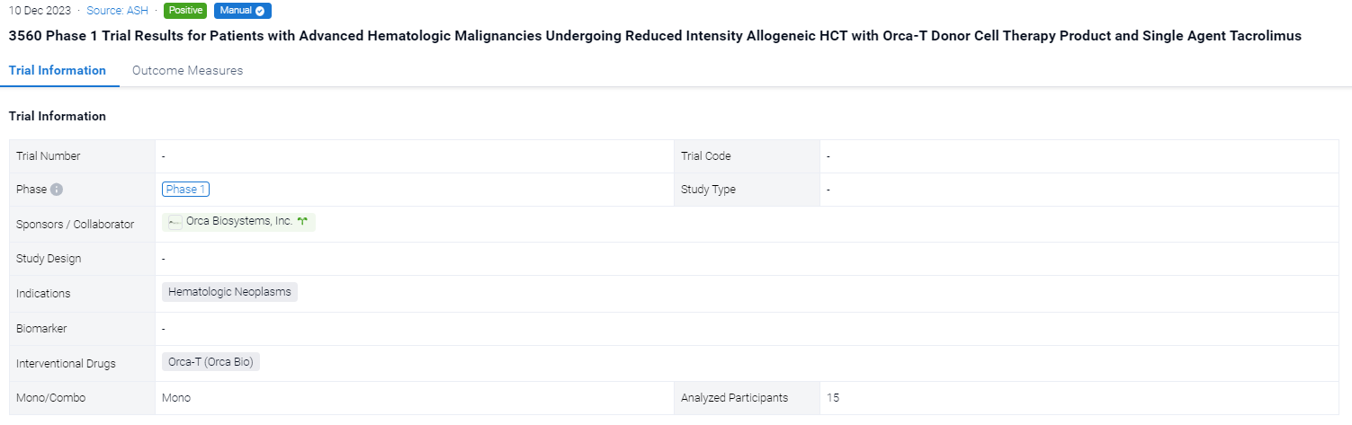The width and height of the screenshot is (1352, 425).
Task: Click the info icon next to Phase
Action: coord(57,190)
